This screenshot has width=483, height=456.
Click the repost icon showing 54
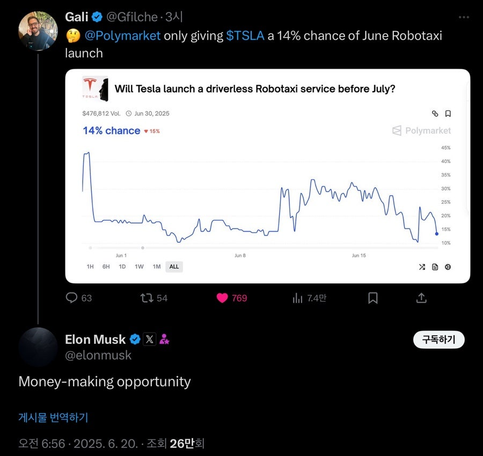coord(147,298)
